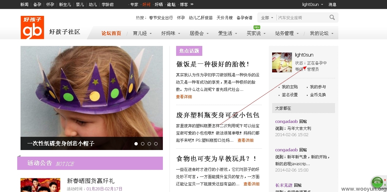Expand the 育儿经 menu

(x=142, y=33)
